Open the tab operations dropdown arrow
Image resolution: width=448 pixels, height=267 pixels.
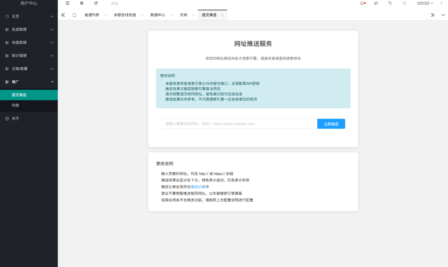pos(443,15)
